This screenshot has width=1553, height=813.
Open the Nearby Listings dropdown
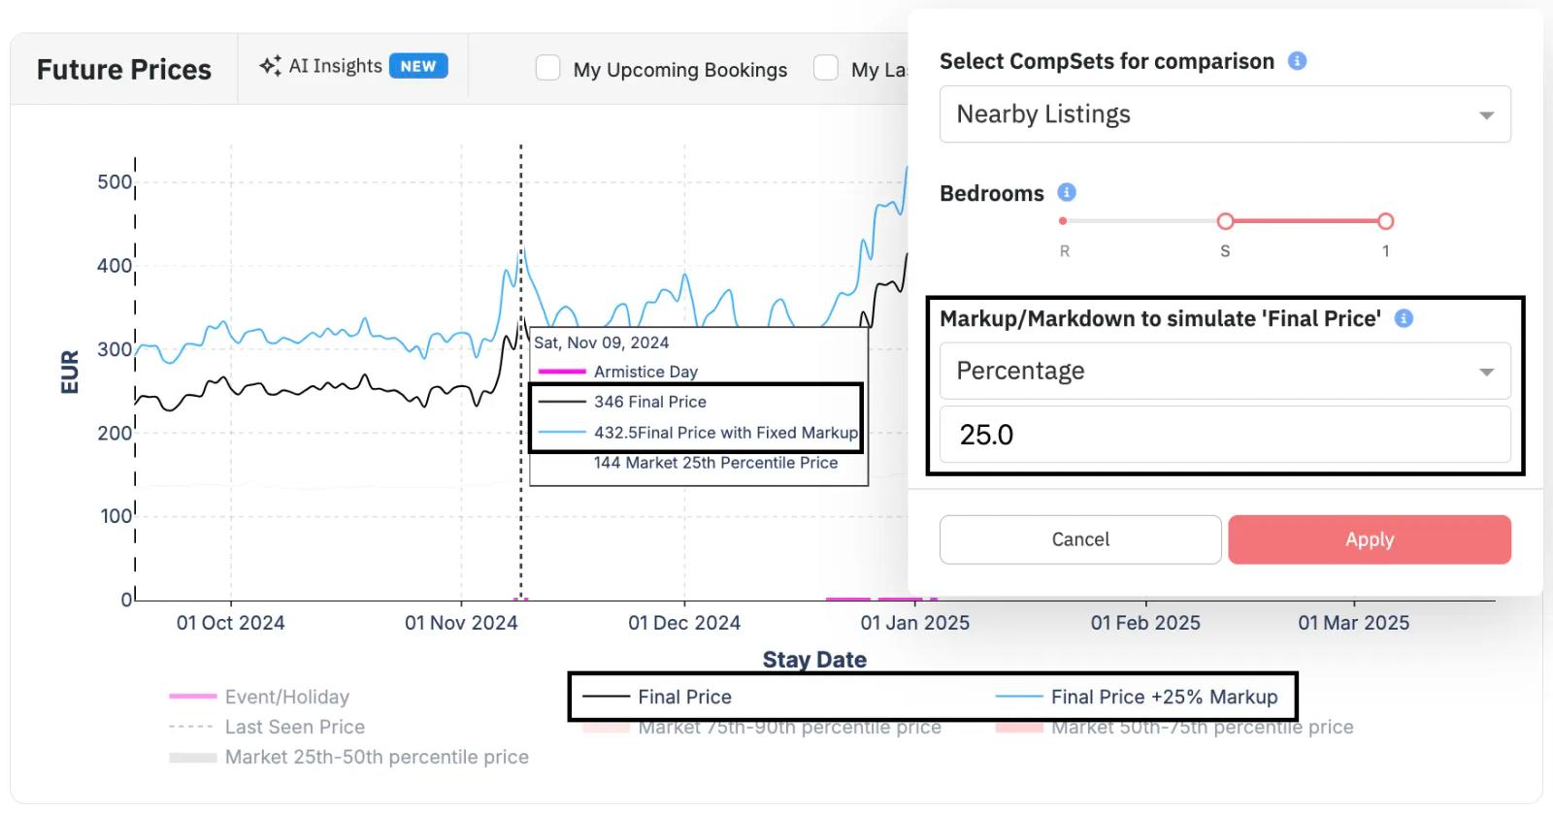tap(1225, 114)
